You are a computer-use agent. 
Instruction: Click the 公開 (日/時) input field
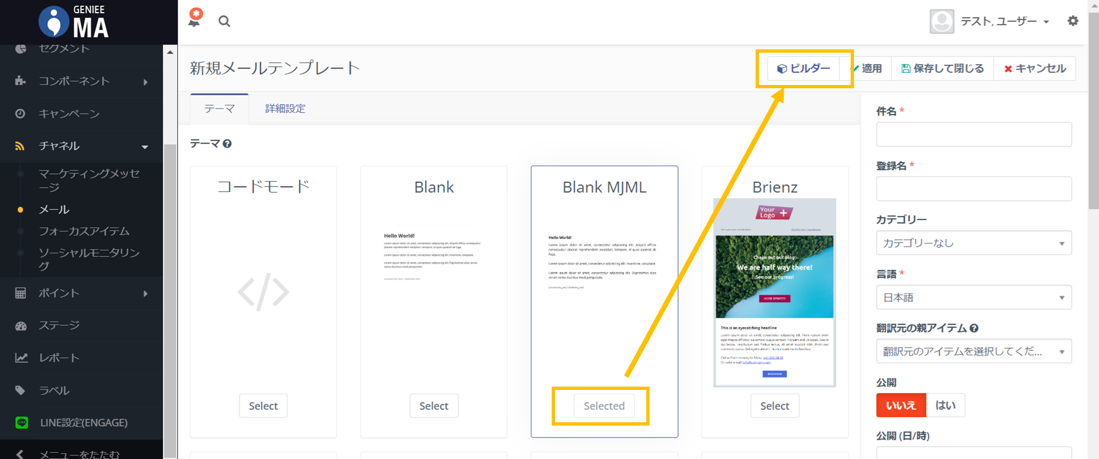click(x=974, y=453)
